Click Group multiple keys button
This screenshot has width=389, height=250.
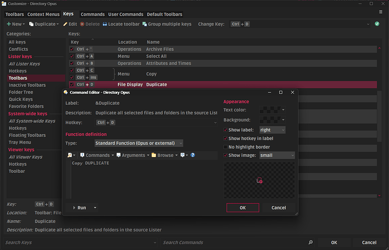(x=167, y=24)
